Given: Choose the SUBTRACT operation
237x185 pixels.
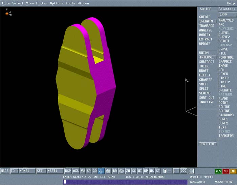Looking at the screenshot, I should coord(207,62).
